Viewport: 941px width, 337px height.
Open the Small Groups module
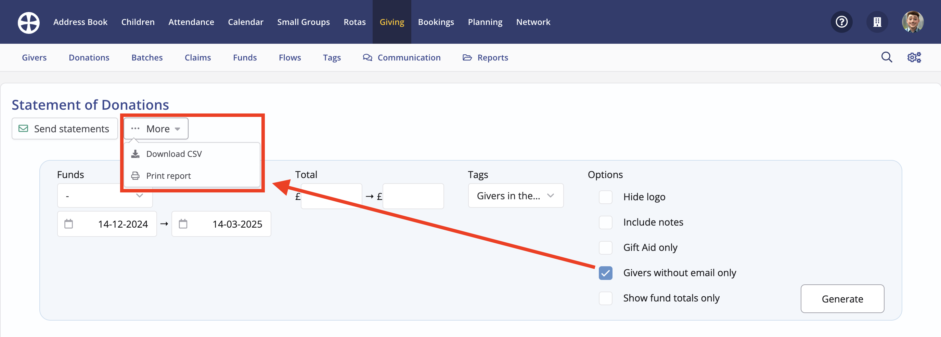point(303,22)
